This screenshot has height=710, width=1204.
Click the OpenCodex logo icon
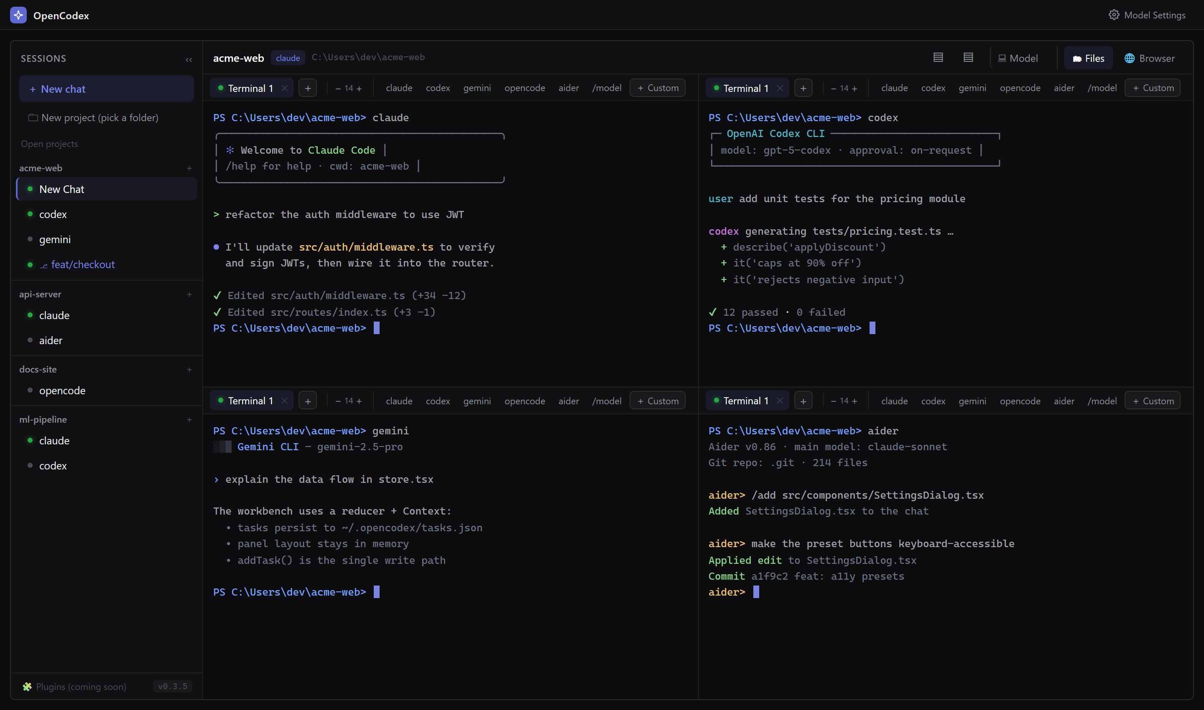click(x=18, y=15)
